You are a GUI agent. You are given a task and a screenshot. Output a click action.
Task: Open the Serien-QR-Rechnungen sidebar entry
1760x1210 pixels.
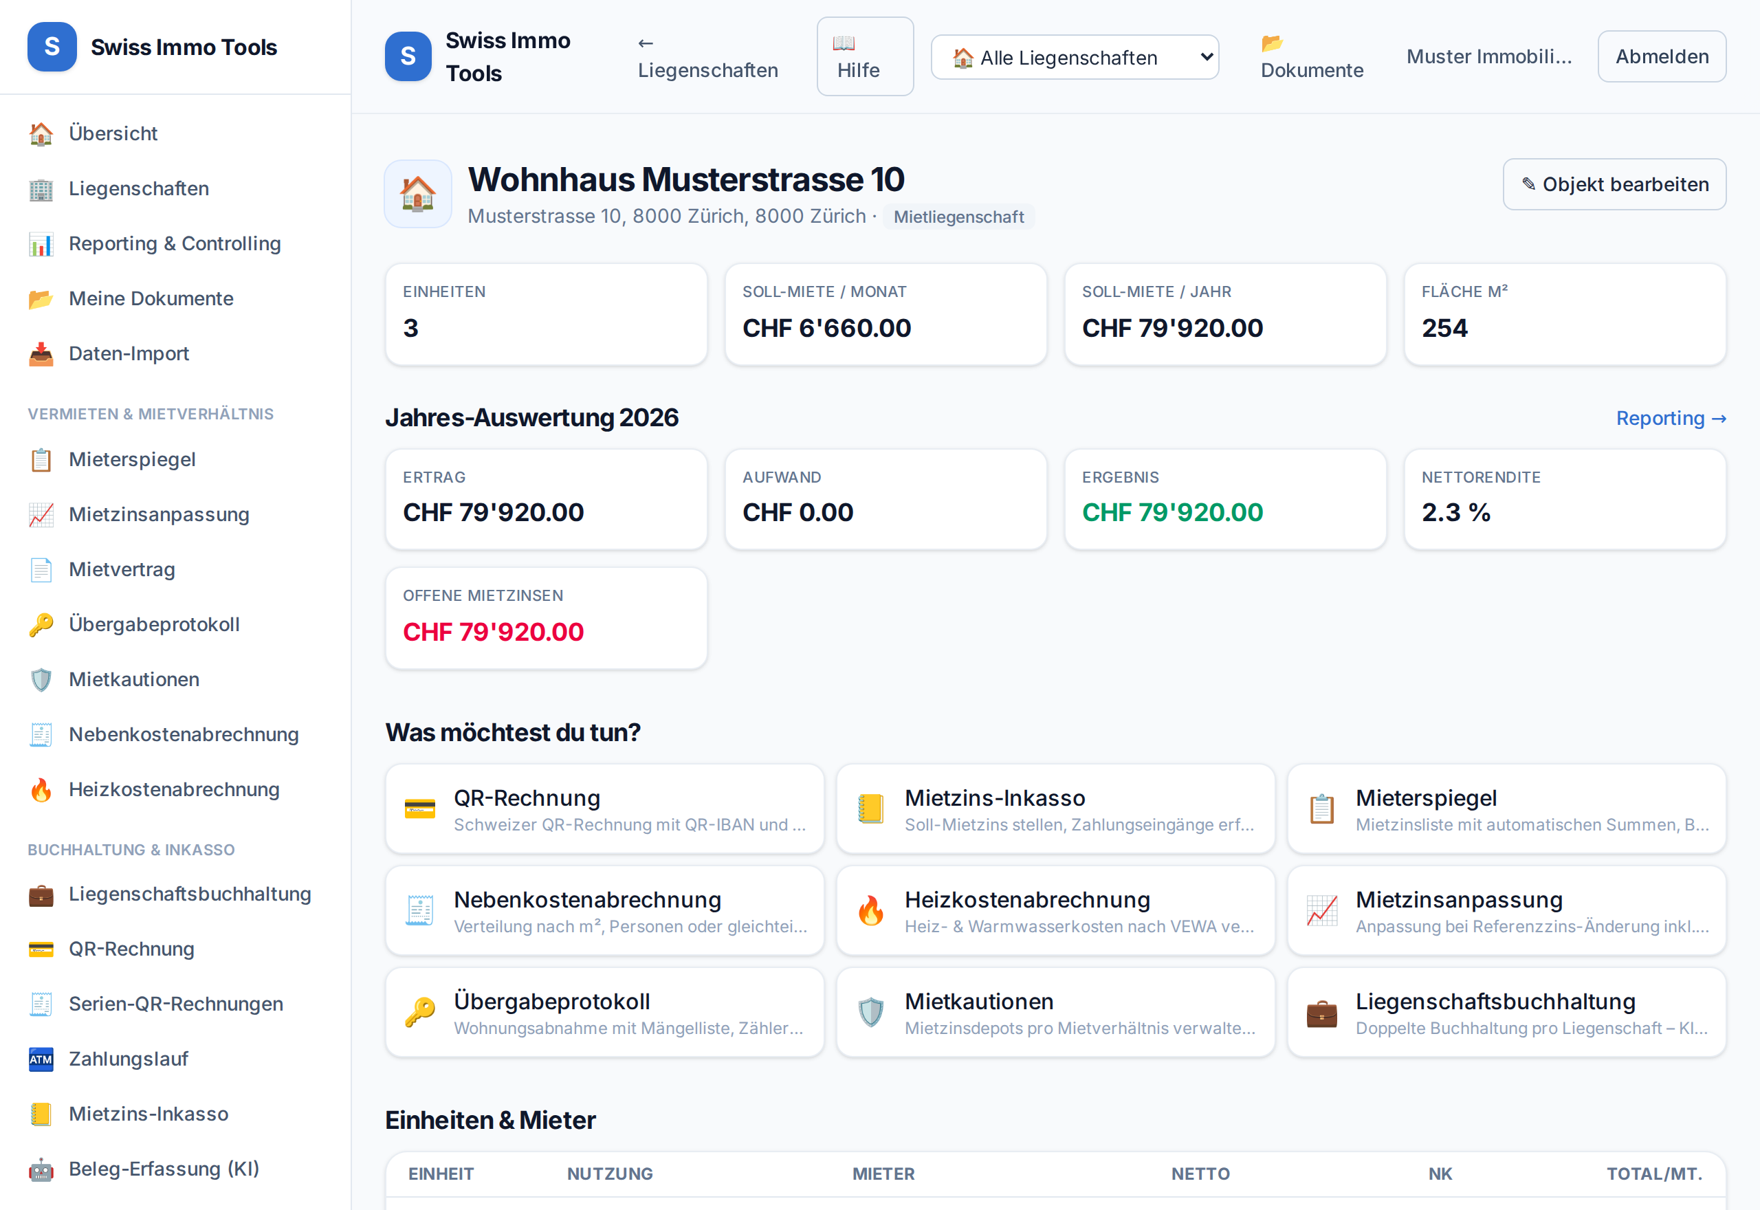coord(175,1004)
